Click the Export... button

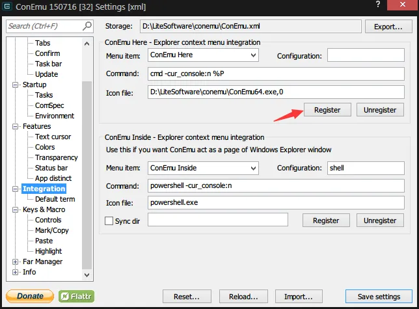(x=388, y=27)
